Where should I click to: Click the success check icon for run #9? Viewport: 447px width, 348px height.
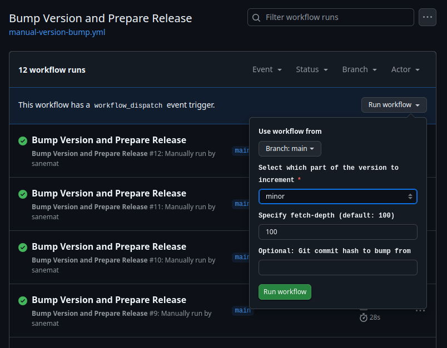point(23,301)
